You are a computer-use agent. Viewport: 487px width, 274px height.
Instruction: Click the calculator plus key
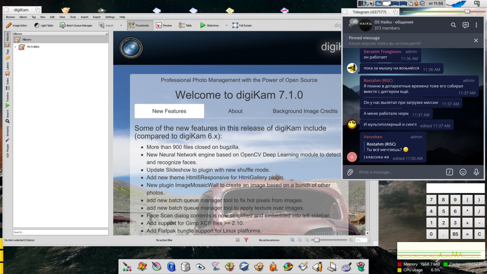[467, 223]
